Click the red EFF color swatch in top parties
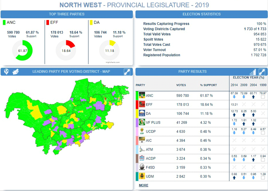Viewport: 268px width, 191px height. tap(47, 23)
